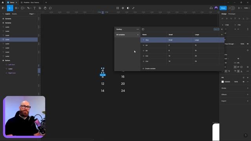Viewport: 251px width, 141px height.
Task: Open the Scaling collection dropdown
Action: [x=120, y=29]
